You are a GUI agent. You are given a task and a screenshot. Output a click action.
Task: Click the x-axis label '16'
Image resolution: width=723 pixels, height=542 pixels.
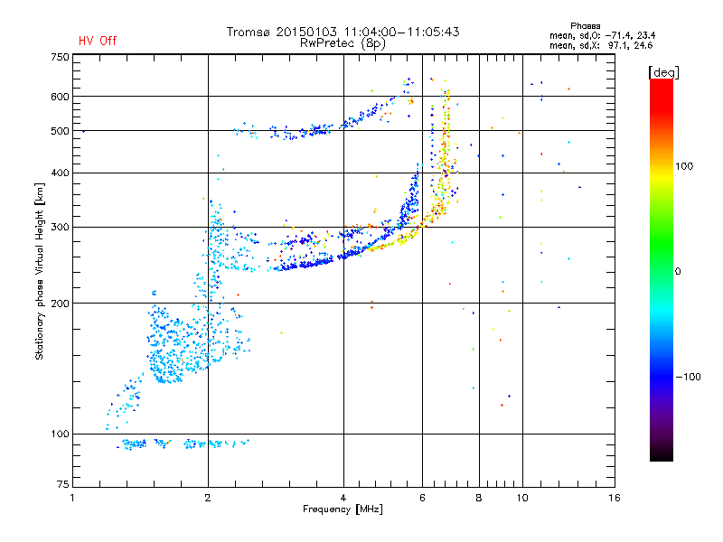pyautogui.click(x=615, y=498)
